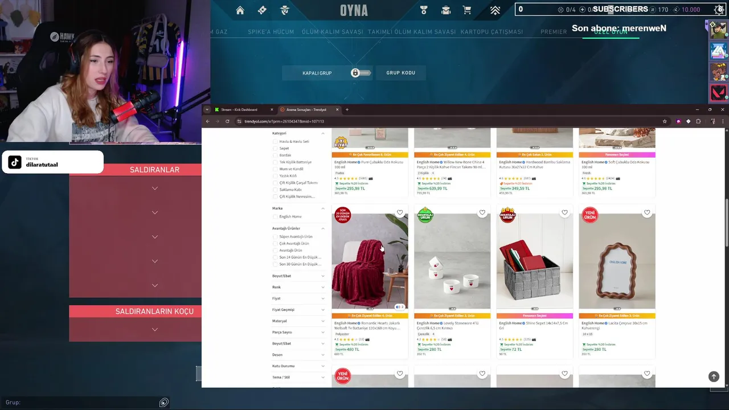Check the Mum ve Kandil filter
The width and height of the screenshot is (729, 410).
275,169
